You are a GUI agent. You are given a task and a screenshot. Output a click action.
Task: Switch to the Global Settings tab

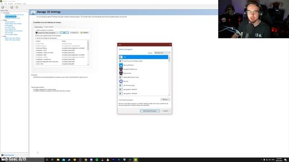pyautogui.click(x=39, y=27)
